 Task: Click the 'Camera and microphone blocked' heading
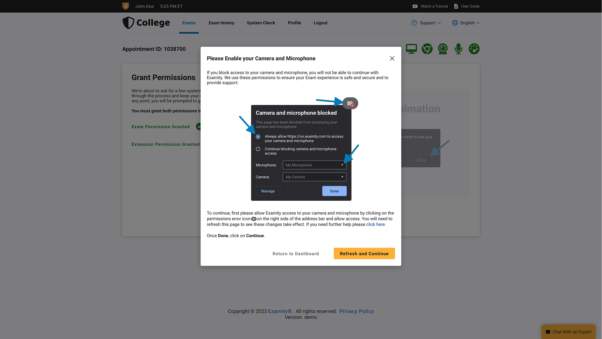[x=296, y=113]
